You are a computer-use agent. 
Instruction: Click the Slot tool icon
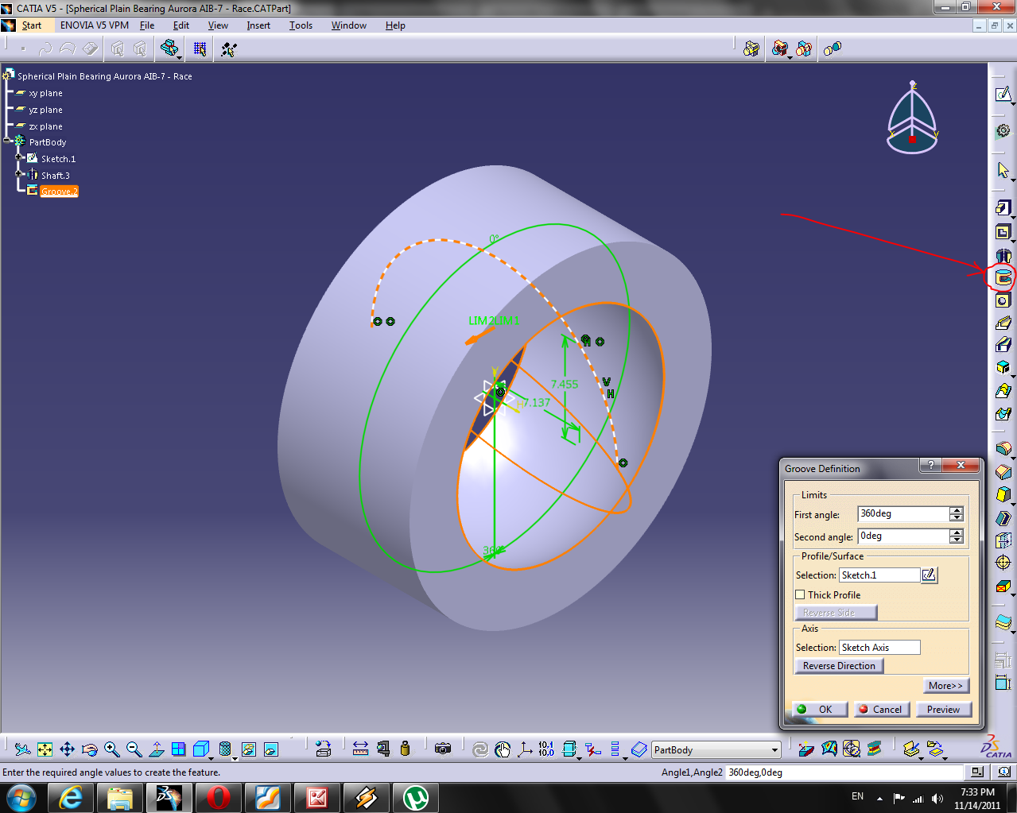tap(1003, 344)
